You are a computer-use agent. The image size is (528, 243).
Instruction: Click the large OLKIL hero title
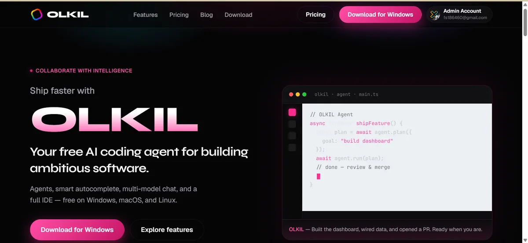tap(114, 120)
